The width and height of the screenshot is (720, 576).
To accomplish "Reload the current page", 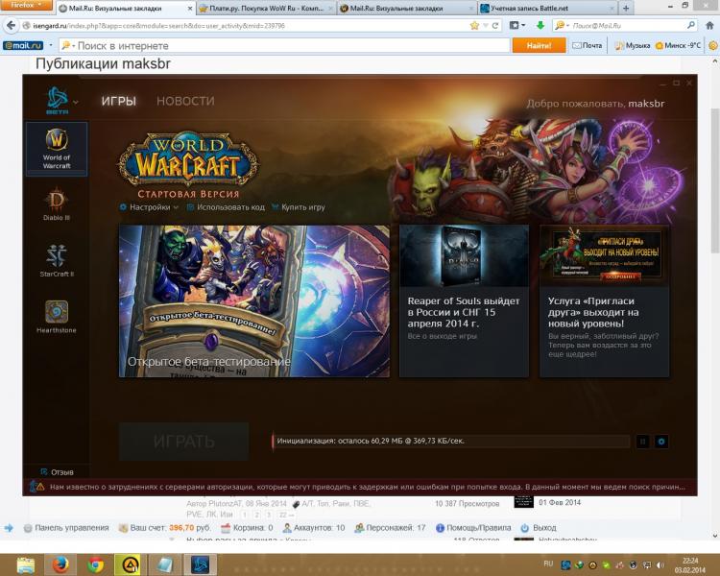I will click(495, 26).
